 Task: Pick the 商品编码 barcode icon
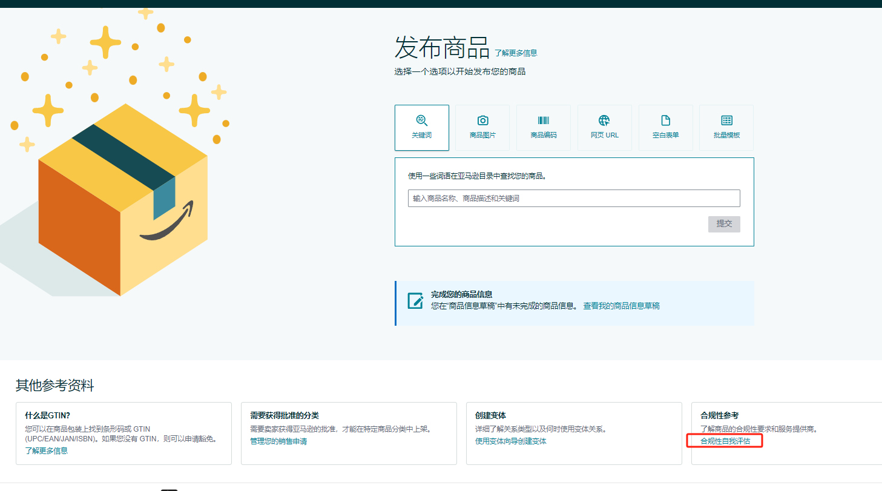544,120
